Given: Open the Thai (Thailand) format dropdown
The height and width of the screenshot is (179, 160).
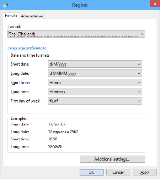Looking at the screenshot, I should click(x=76, y=34).
